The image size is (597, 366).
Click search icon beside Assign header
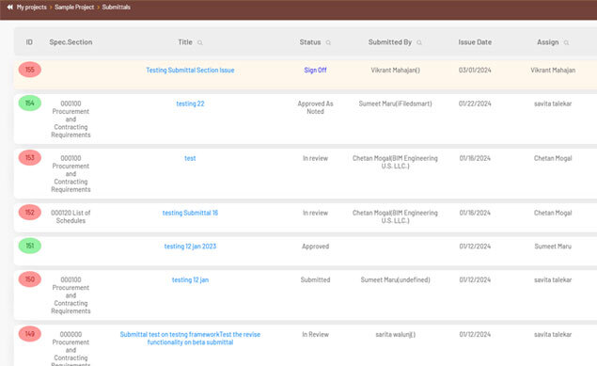566,42
